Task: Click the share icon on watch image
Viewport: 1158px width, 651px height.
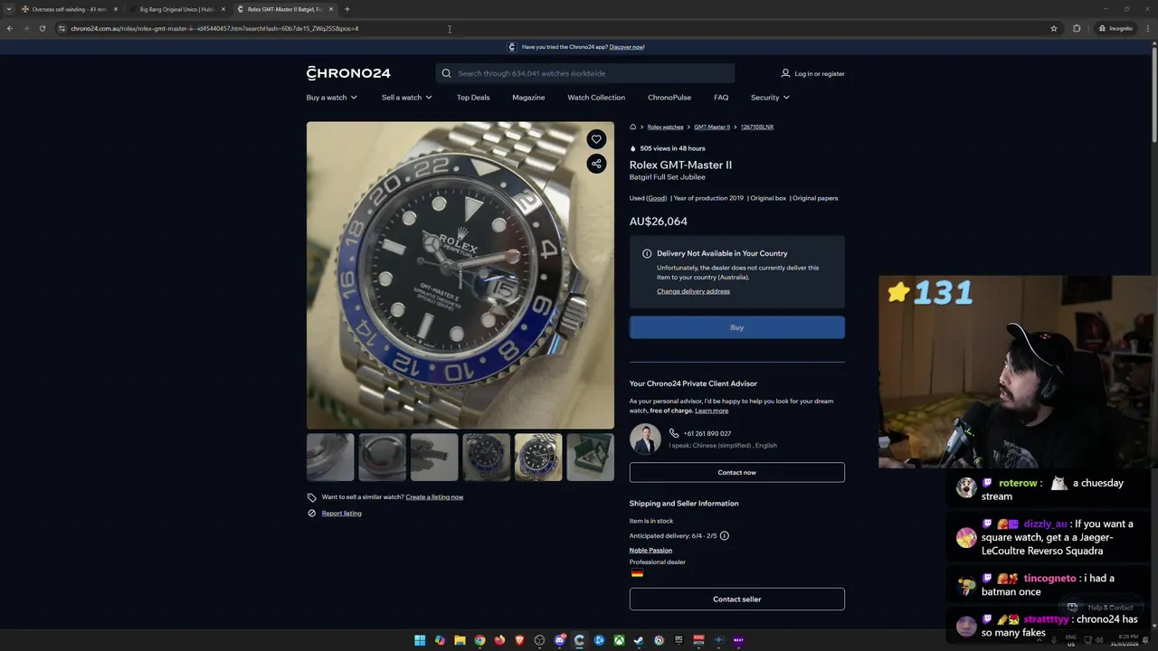Action: click(x=596, y=164)
